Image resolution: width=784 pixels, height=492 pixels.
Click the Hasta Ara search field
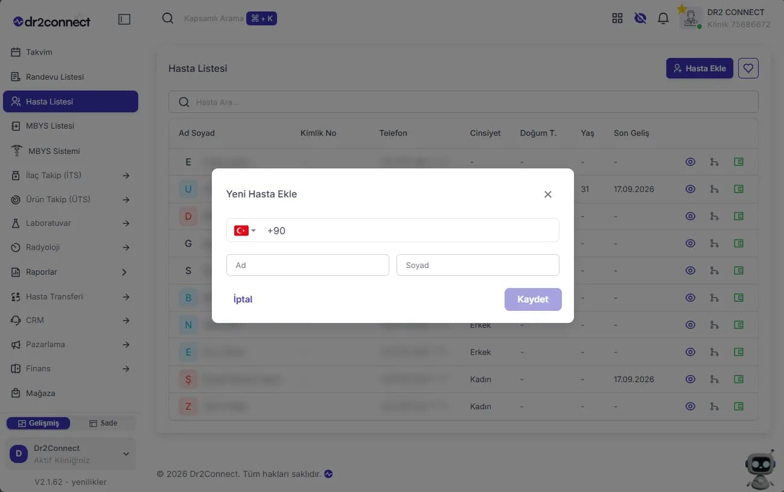click(464, 102)
